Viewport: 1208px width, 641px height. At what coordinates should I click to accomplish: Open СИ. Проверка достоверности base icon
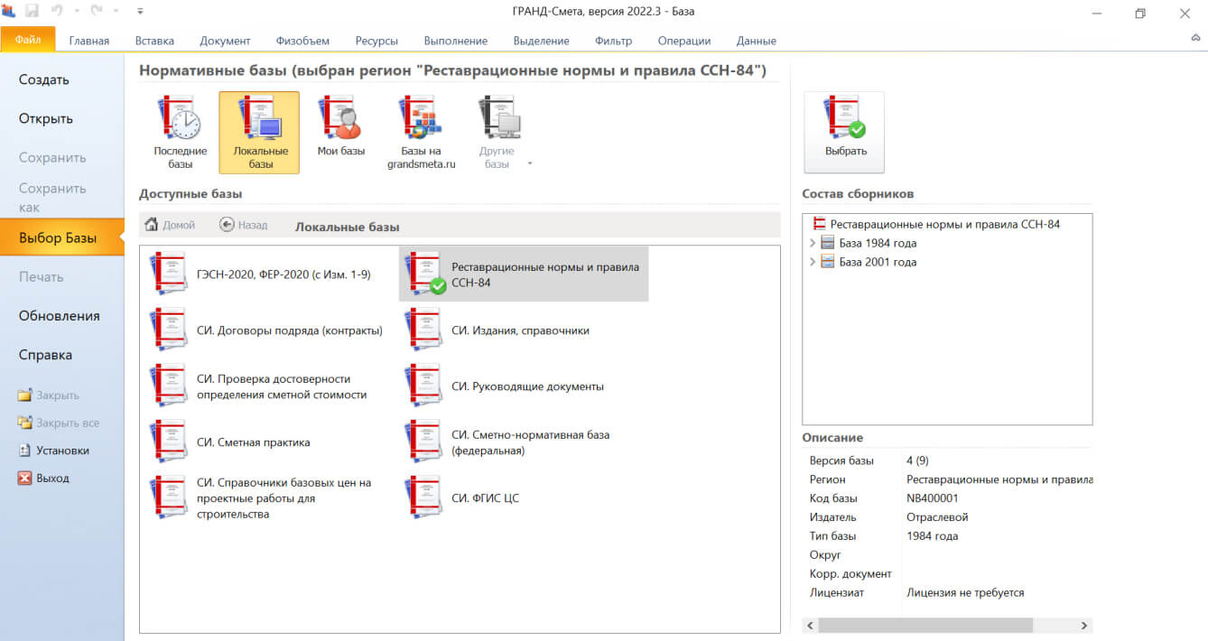[x=169, y=386]
